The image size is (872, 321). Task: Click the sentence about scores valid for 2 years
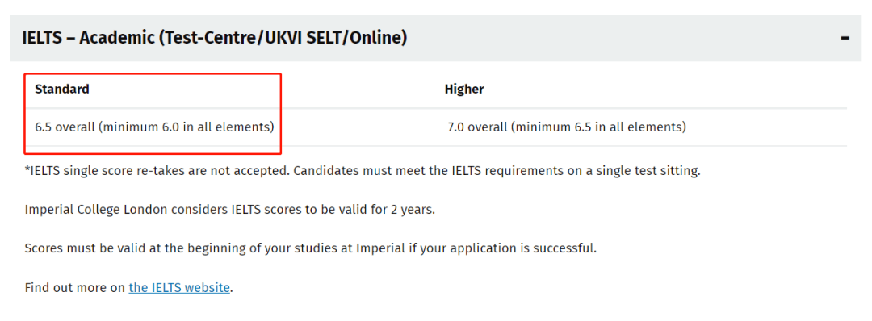[229, 211]
